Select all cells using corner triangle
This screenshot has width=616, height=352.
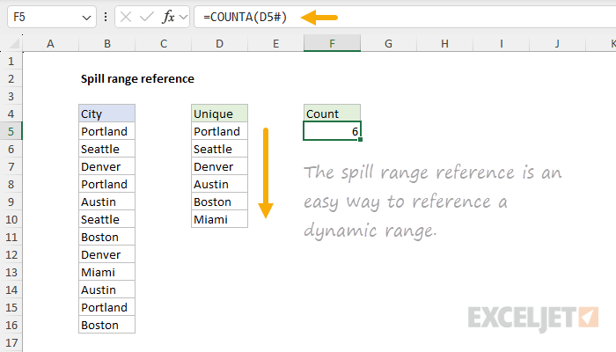point(15,43)
